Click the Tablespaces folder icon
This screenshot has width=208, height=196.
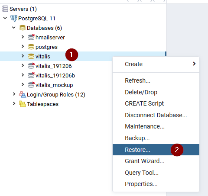click(x=23, y=104)
